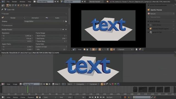
Task: Pin the Cube+VSE properties context
Action: pyautogui.click(x=2, y=10)
